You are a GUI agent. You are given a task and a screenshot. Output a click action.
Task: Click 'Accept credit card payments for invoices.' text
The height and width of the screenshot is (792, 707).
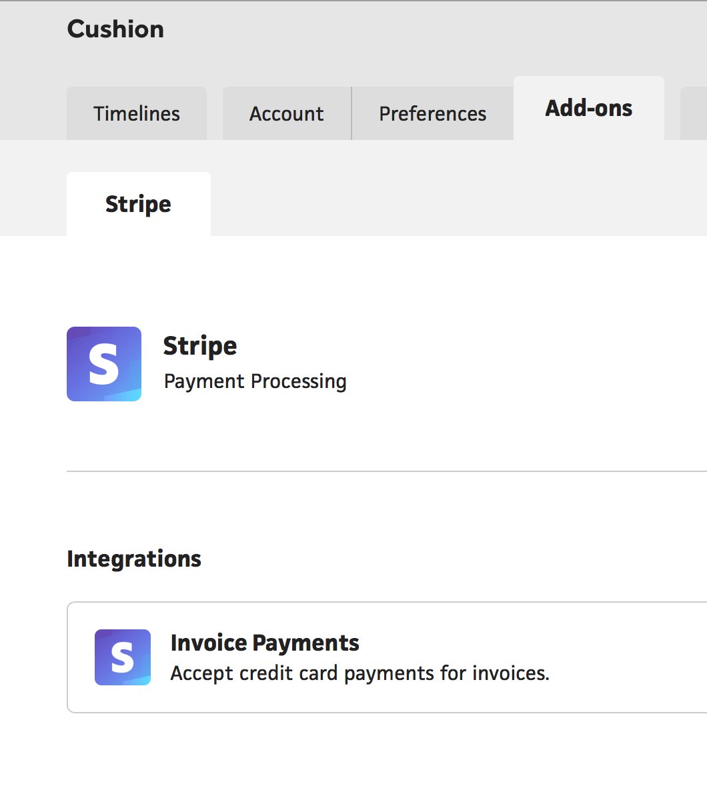[x=360, y=673]
